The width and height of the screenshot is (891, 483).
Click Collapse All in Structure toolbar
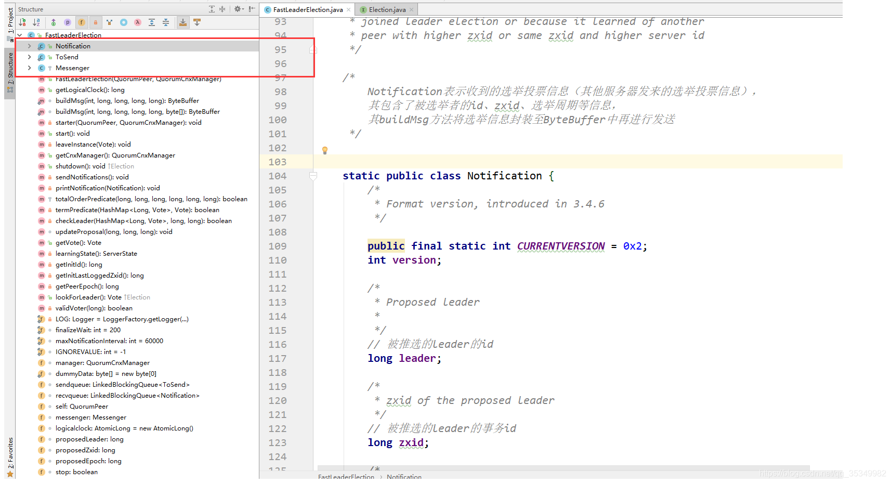pos(166,22)
